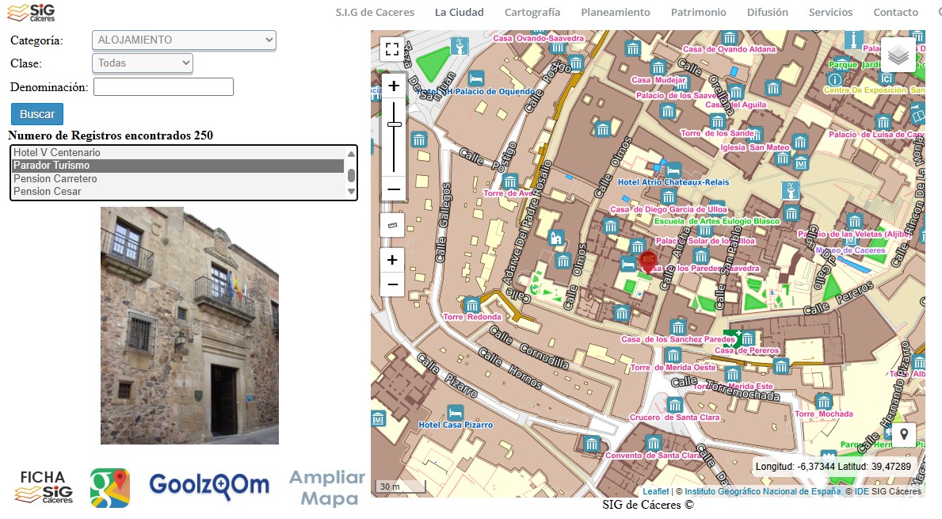Viewport: 942px width, 519px height.
Task: Select the ruler measurement tool on map
Action: pyautogui.click(x=392, y=224)
